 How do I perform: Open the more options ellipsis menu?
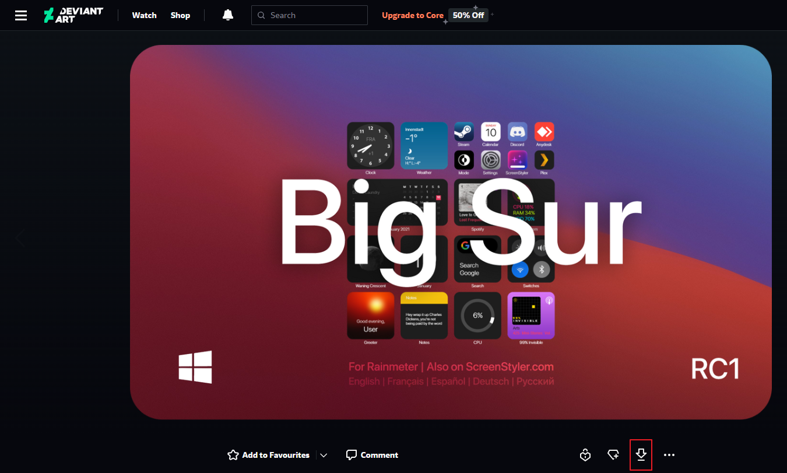[669, 455]
